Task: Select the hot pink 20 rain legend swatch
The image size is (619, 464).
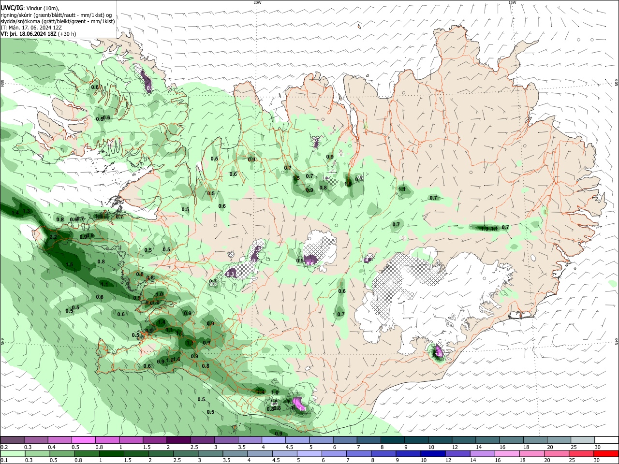Action: tap(556, 453)
